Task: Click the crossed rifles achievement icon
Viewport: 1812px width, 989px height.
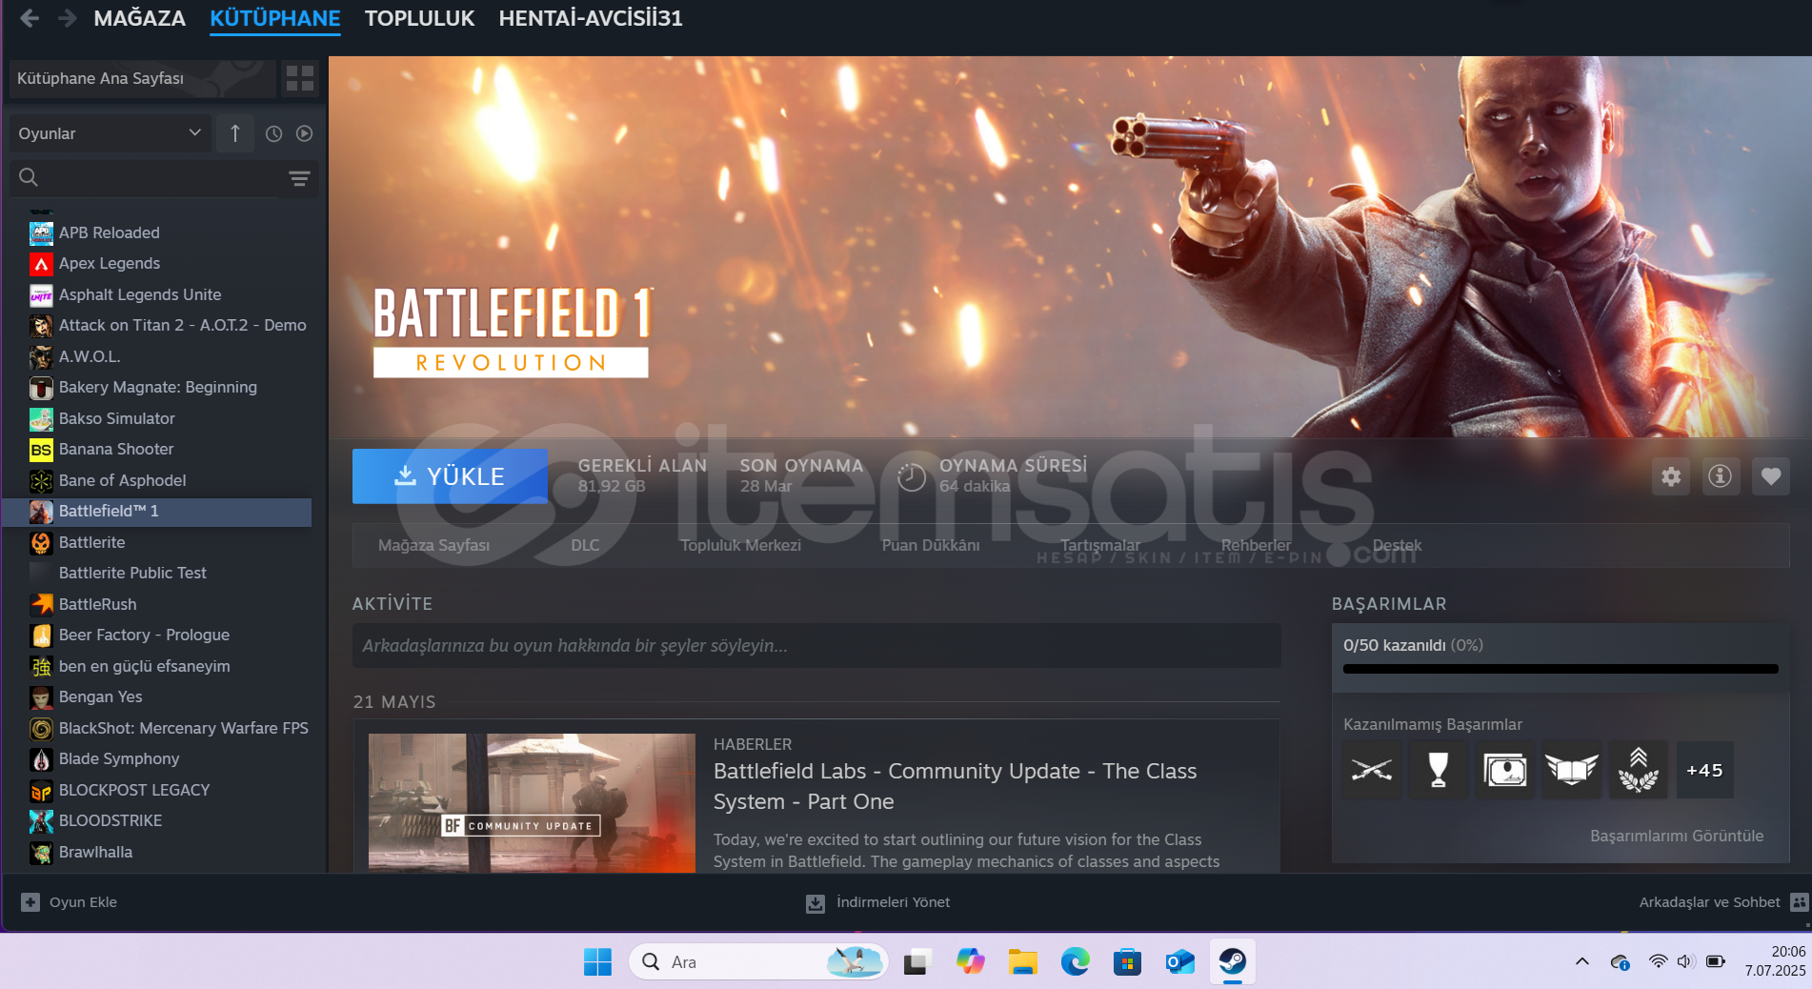Action: 1372,770
